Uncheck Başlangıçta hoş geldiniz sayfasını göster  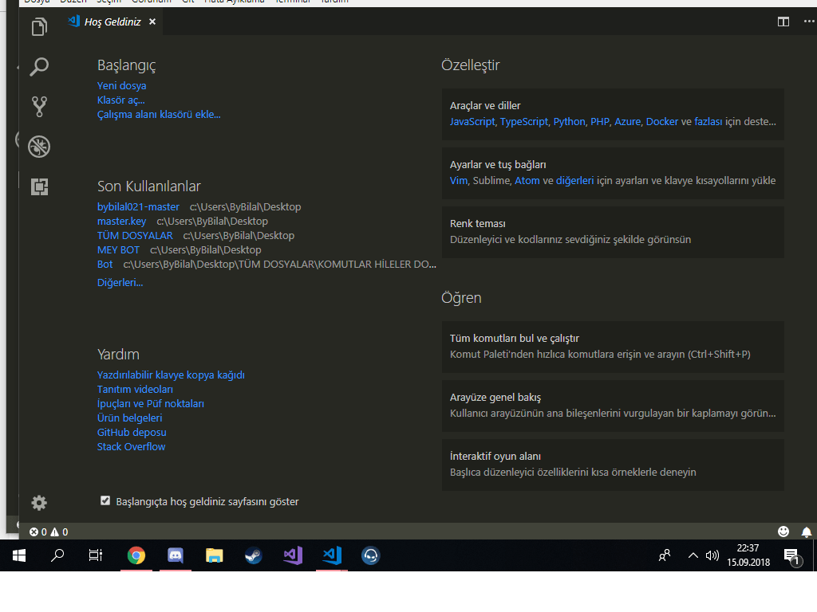point(105,500)
